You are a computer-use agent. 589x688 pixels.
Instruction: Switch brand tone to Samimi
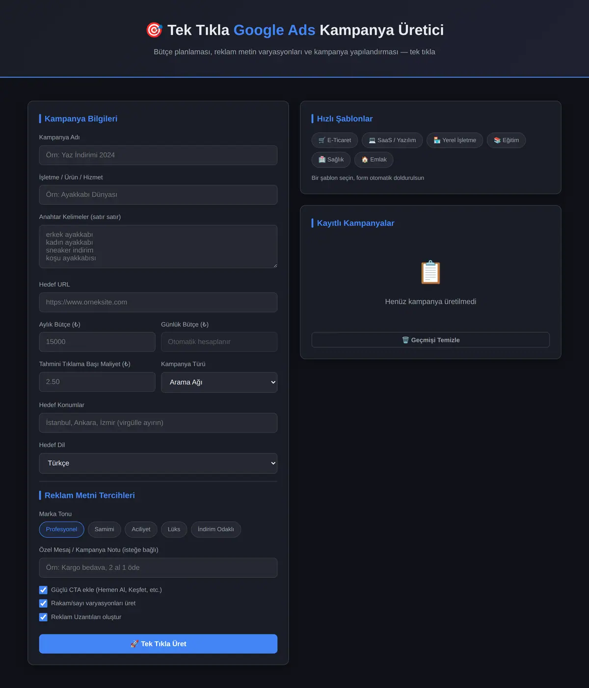click(104, 529)
